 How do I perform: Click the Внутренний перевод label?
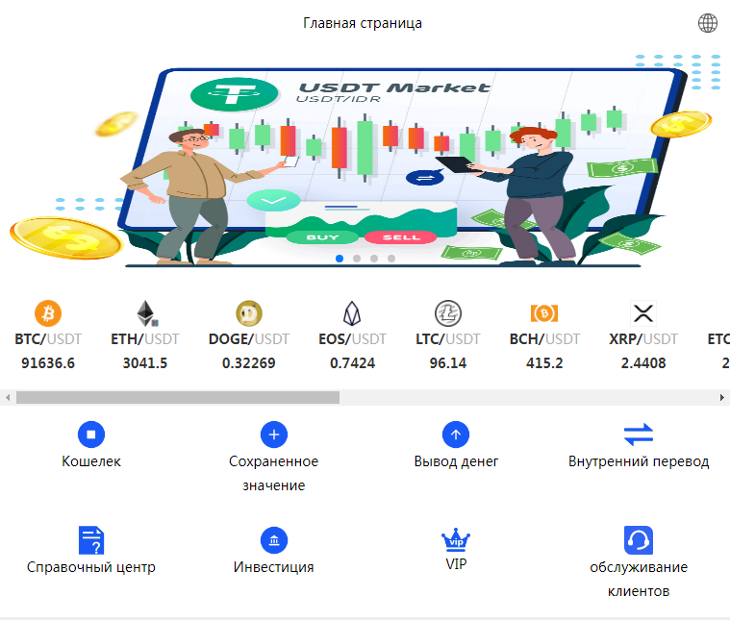click(639, 461)
